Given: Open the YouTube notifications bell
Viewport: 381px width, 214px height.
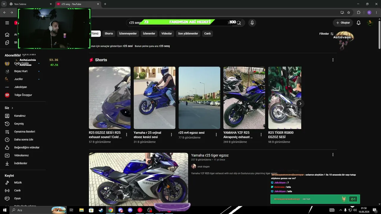Looking at the screenshot, I should tap(359, 23).
